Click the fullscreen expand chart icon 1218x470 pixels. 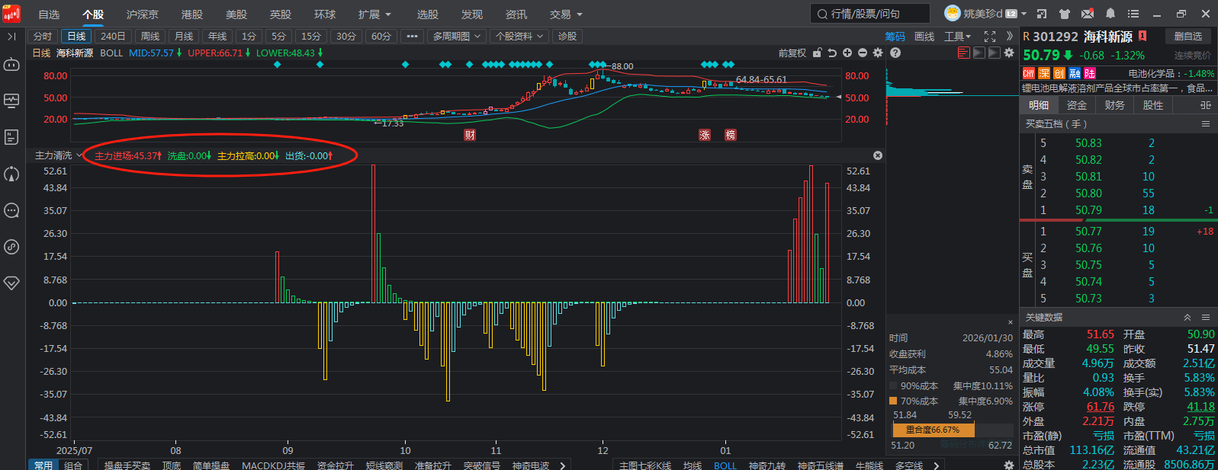point(990,37)
